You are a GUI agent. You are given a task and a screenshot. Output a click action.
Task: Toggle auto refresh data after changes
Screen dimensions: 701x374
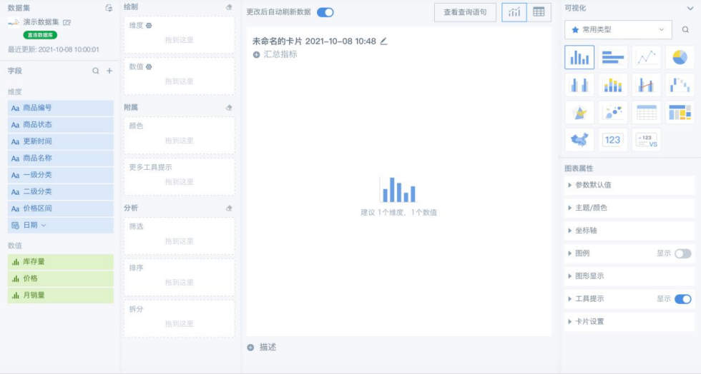click(325, 12)
